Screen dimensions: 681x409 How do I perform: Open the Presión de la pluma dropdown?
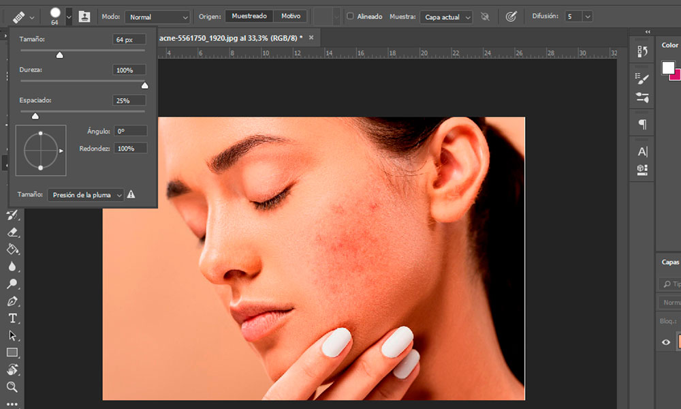point(85,194)
